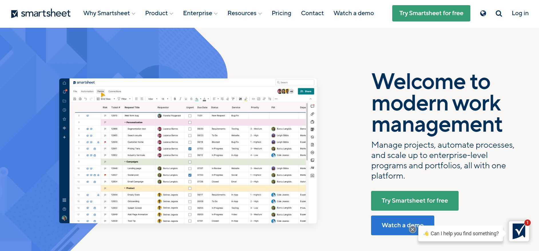This screenshot has height=251, width=539.
Task: Click the Log in link
Action: (x=520, y=13)
